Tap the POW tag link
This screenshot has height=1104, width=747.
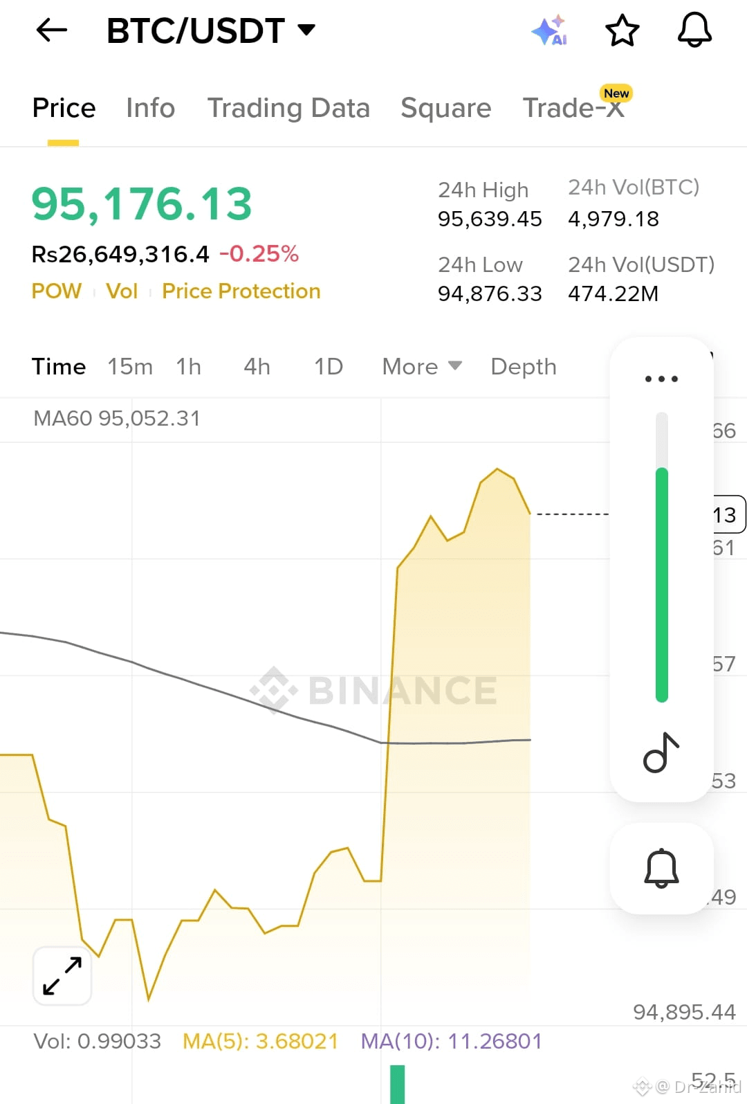coord(57,291)
